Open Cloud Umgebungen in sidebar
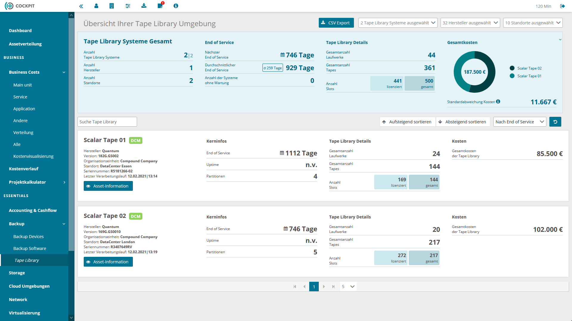Image resolution: width=572 pixels, height=321 pixels. (x=29, y=286)
